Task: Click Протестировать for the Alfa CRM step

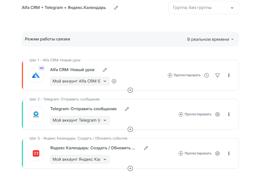Action: point(184,75)
